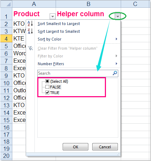Screen dimensions: 151x161
Task: Click the Z-A sort descending icon
Action: (x=30, y=31)
